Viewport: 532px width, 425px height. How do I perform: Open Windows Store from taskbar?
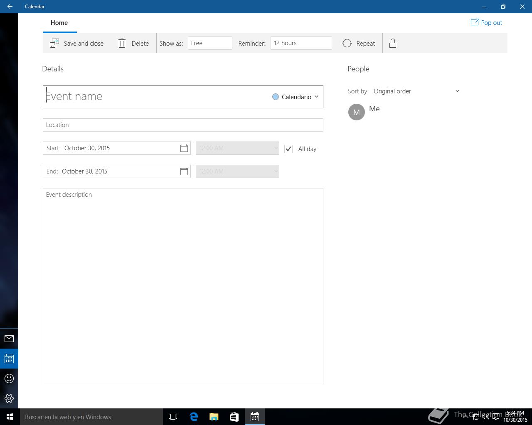pos(234,417)
